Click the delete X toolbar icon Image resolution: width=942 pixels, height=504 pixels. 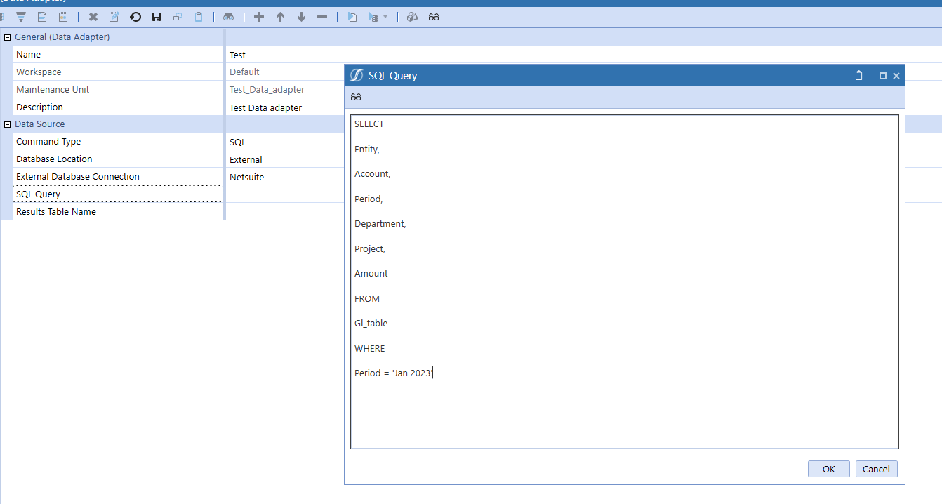point(93,17)
